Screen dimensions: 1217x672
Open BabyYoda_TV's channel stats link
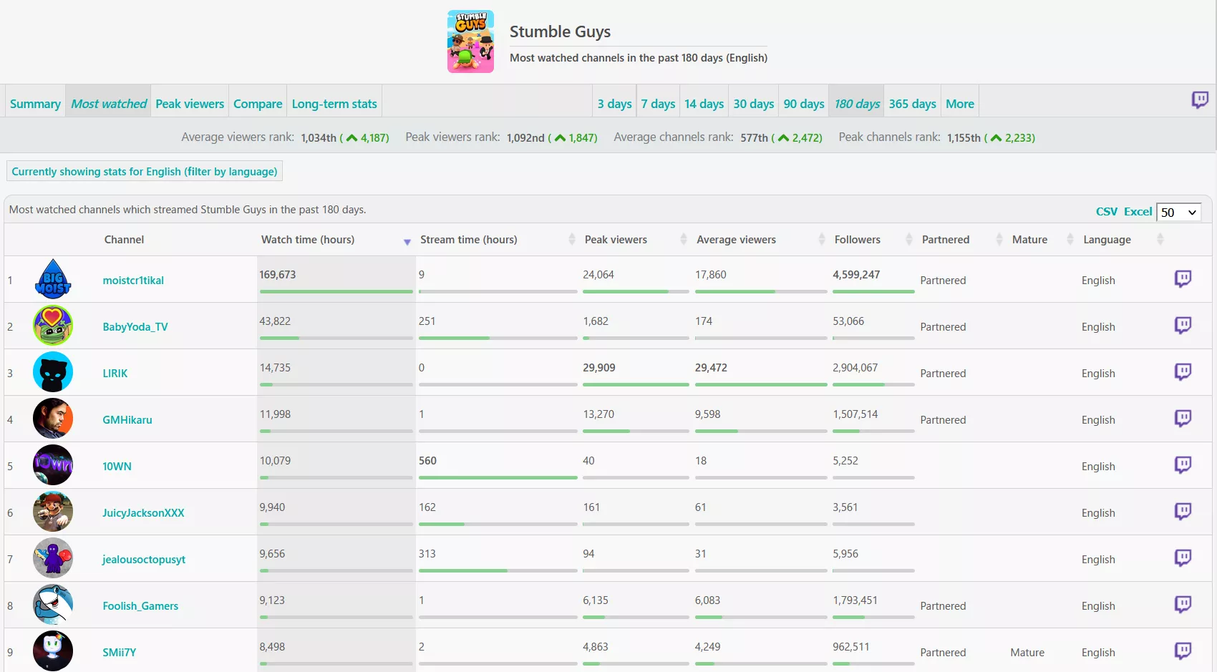point(135,326)
